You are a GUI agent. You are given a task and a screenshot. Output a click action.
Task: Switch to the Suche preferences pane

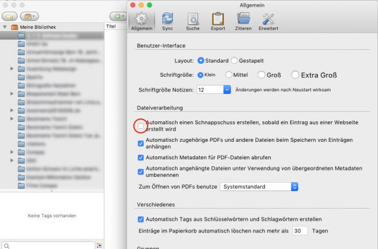[192, 21]
